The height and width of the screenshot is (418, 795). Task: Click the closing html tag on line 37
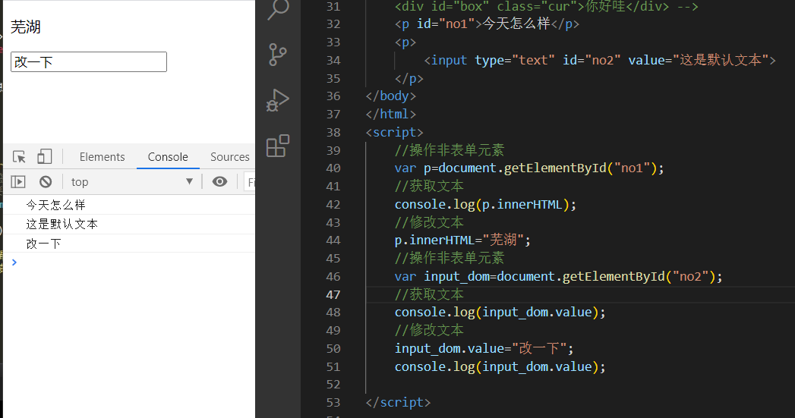click(391, 115)
